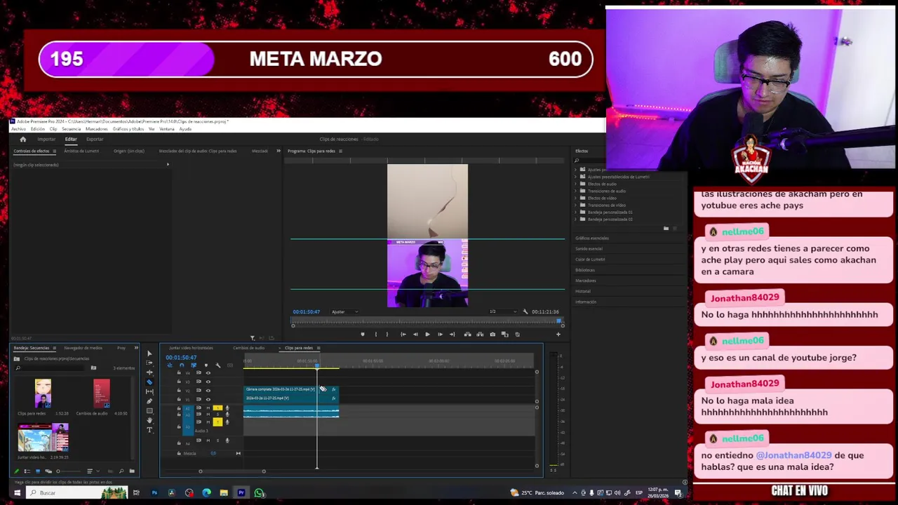
Task: Expand the Efectos de audio folder
Action: [576, 184]
